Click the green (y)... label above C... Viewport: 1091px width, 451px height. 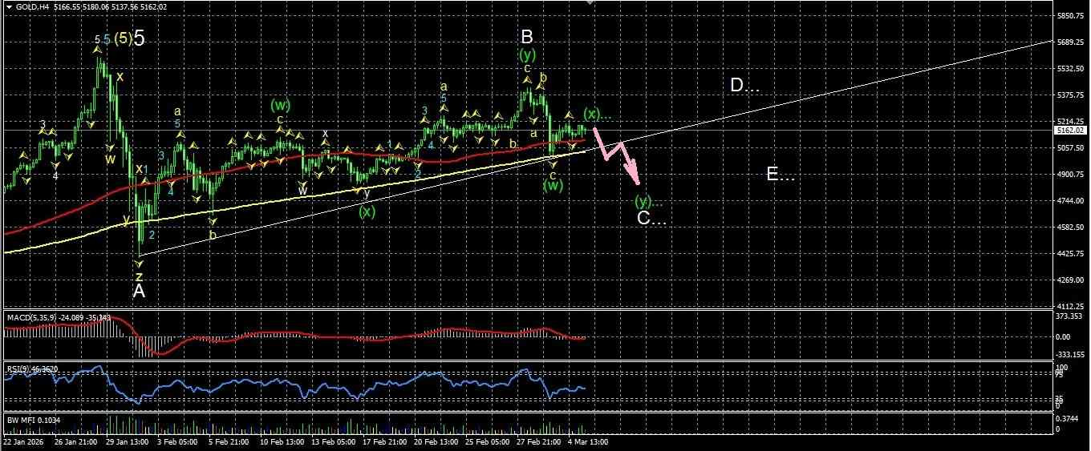[649, 200]
